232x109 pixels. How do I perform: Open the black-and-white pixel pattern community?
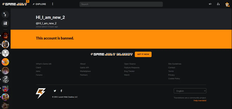5,79
